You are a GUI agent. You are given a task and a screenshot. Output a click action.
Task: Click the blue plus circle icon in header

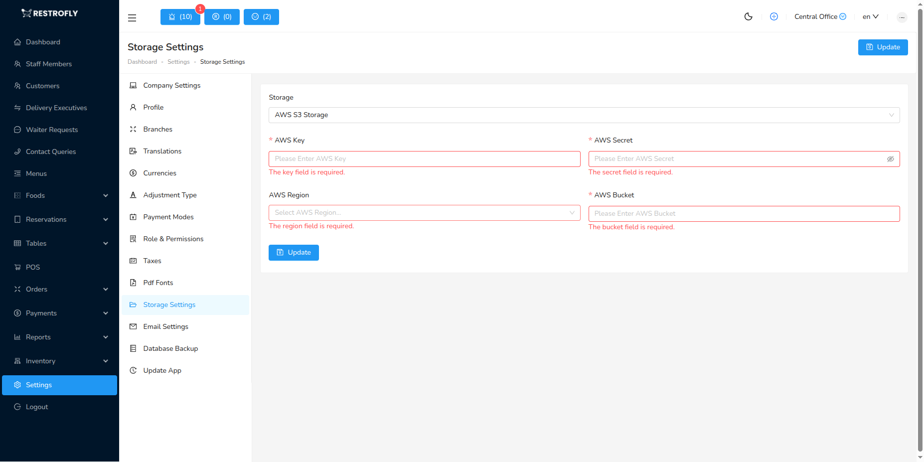click(773, 16)
